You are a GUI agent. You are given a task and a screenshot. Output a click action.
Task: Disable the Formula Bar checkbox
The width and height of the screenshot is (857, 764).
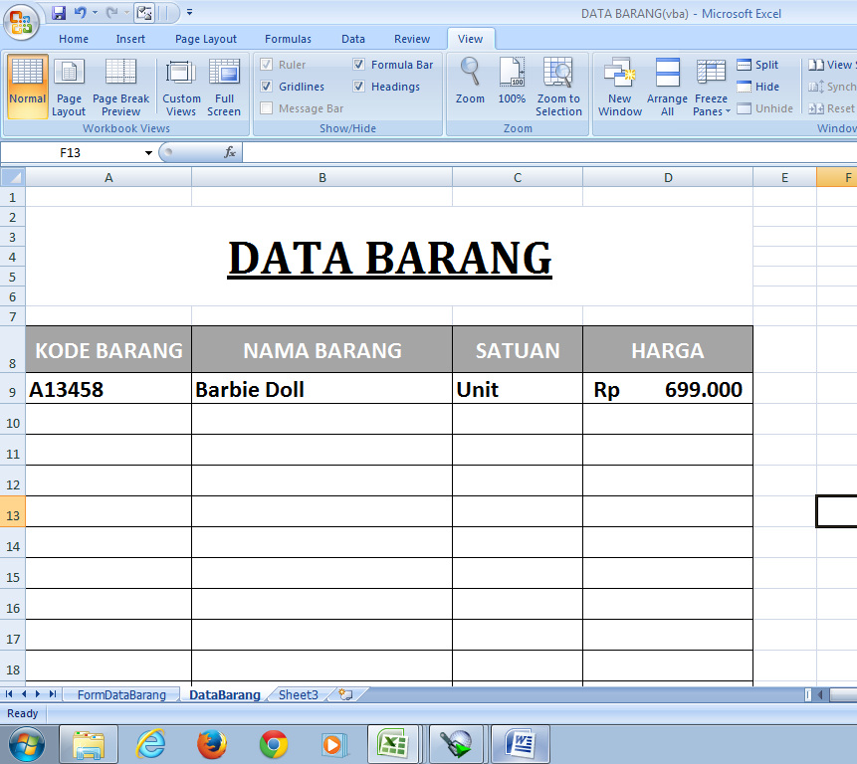point(359,64)
